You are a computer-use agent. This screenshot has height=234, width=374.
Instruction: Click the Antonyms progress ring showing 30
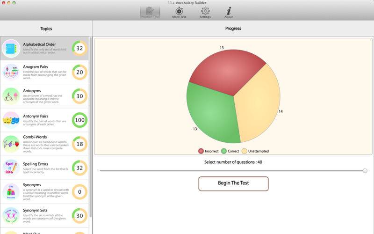point(79,96)
